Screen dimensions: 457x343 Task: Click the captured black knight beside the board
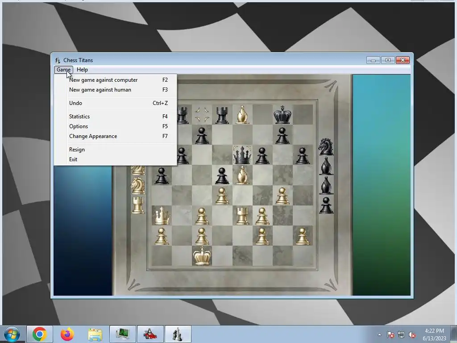tap(326, 146)
